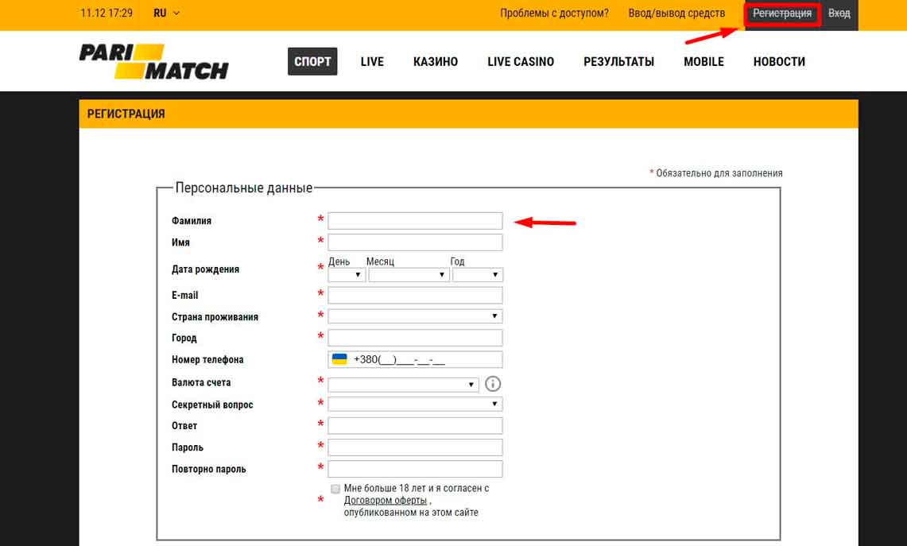The width and height of the screenshot is (907, 546).
Task: Open the Договором оферты link
Action: click(x=386, y=501)
